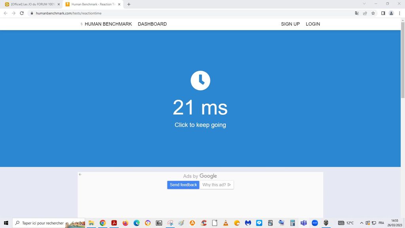The width and height of the screenshot is (405, 228).
Task: Open Malwarebytes from the taskbar
Action: [x=248, y=223]
